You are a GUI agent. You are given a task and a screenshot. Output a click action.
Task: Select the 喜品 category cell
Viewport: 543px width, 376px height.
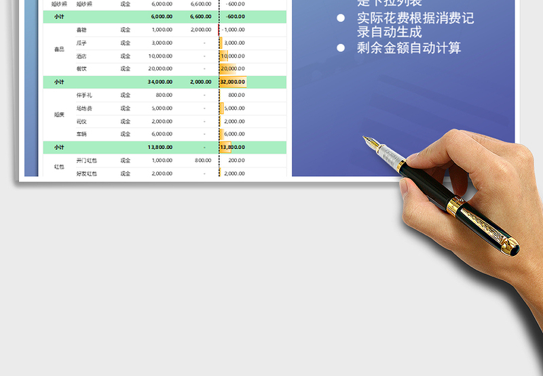[60, 49]
